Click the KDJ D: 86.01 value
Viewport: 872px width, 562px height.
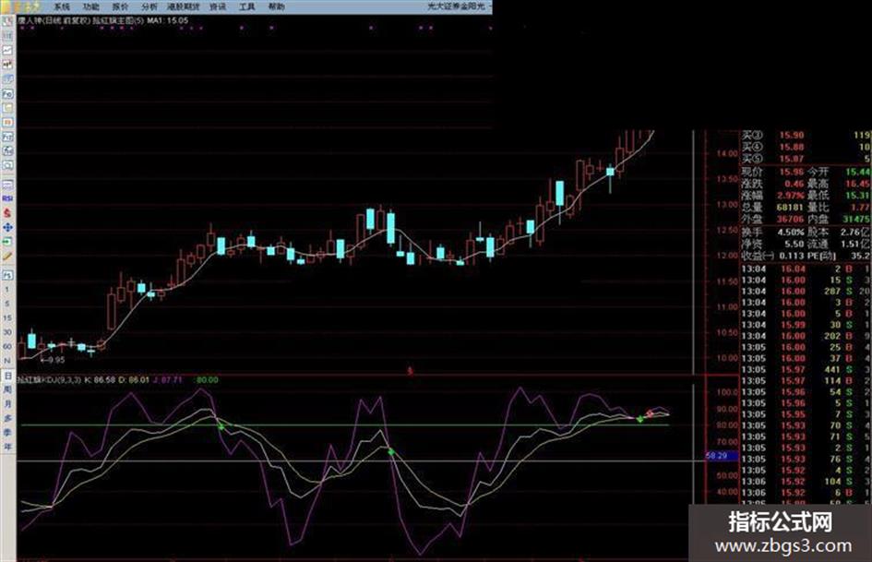click(x=134, y=380)
